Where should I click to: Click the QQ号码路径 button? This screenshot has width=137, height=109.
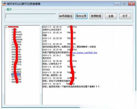click(x=66, y=16)
